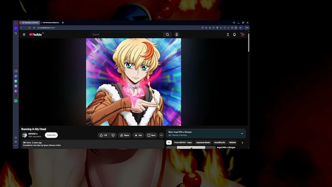
Task: Open the video more actions three-dot menu
Action: 161,135
